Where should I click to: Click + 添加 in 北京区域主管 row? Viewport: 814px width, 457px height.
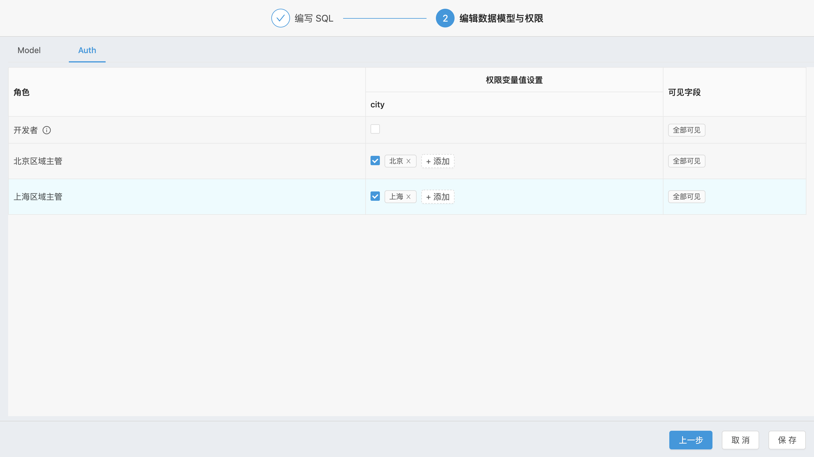tap(438, 161)
